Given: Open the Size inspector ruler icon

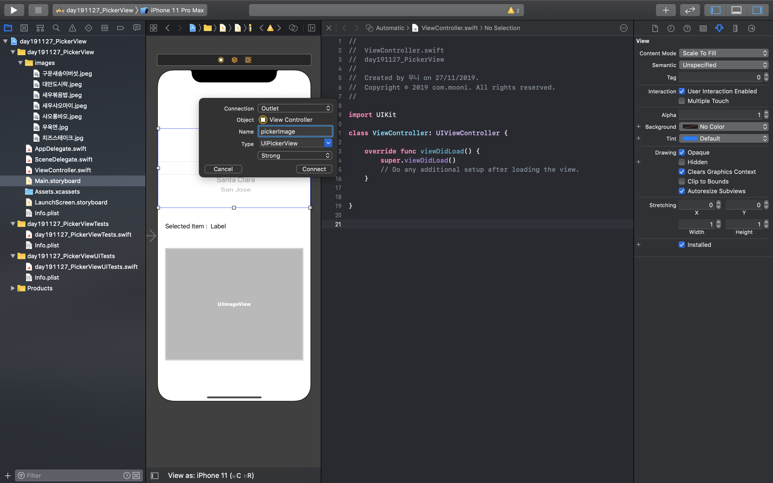Looking at the screenshot, I should (x=735, y=28).
